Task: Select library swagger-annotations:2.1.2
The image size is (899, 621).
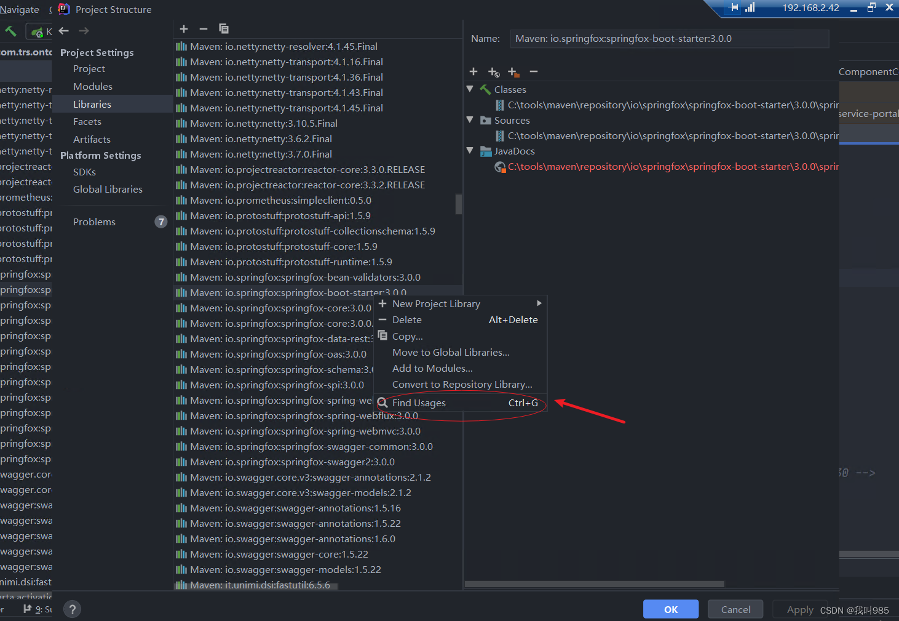Action: pyautogui.click(x=318, y=478)
